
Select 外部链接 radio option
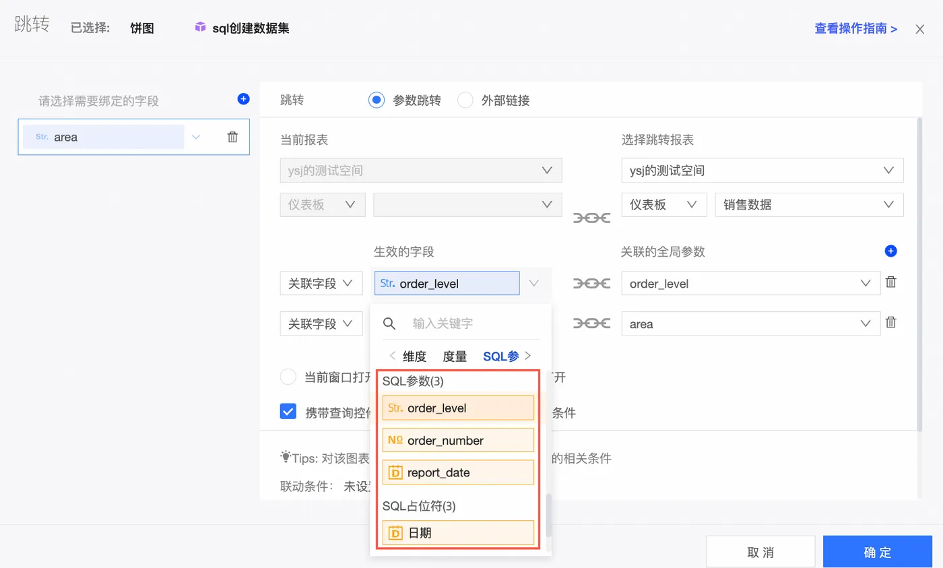[465, 100]
